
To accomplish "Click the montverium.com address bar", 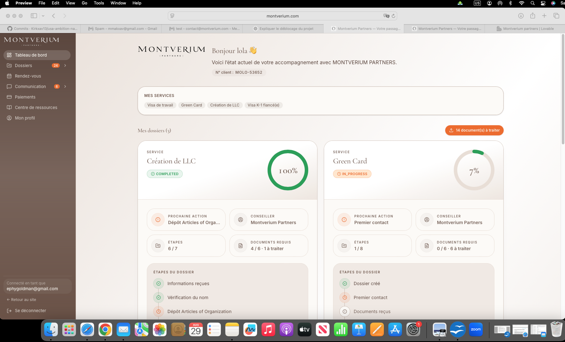I will click(282, 16).
